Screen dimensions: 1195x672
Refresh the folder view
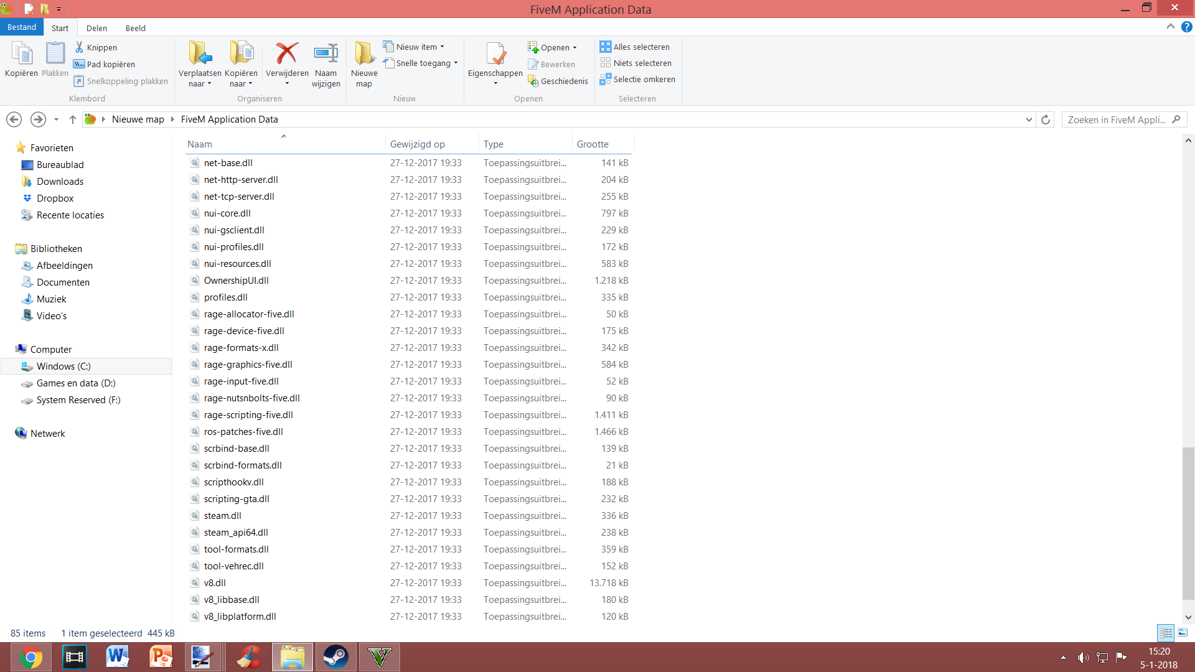point(1046,119)
